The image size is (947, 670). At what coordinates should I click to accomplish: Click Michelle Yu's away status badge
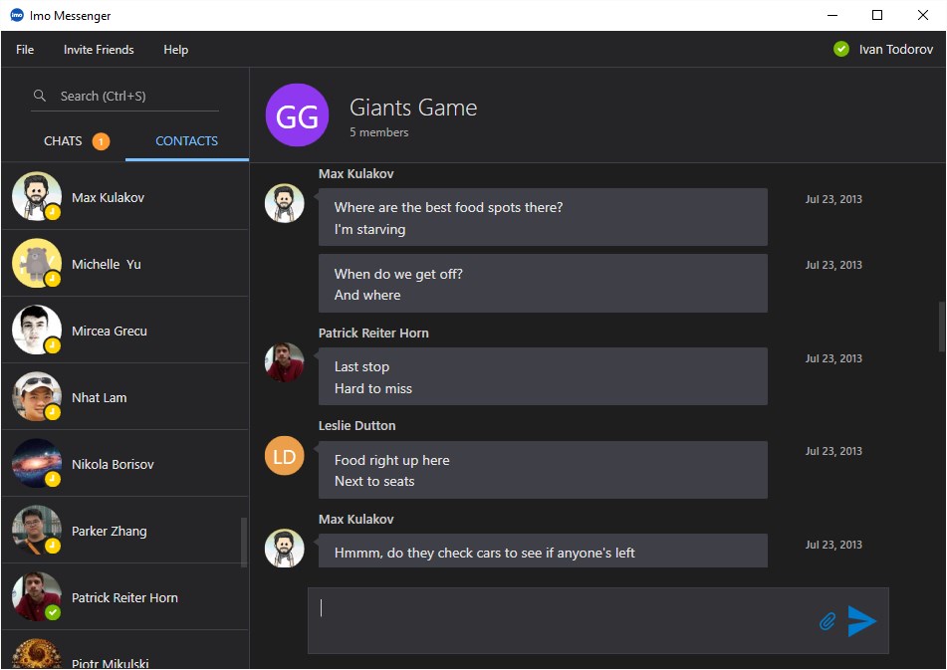click(50, 280)
